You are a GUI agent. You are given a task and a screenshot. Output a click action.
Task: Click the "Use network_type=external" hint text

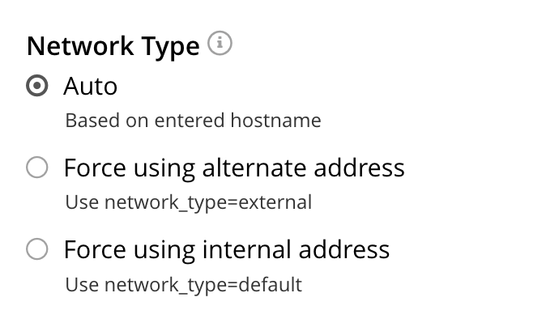tap(188, 202)
